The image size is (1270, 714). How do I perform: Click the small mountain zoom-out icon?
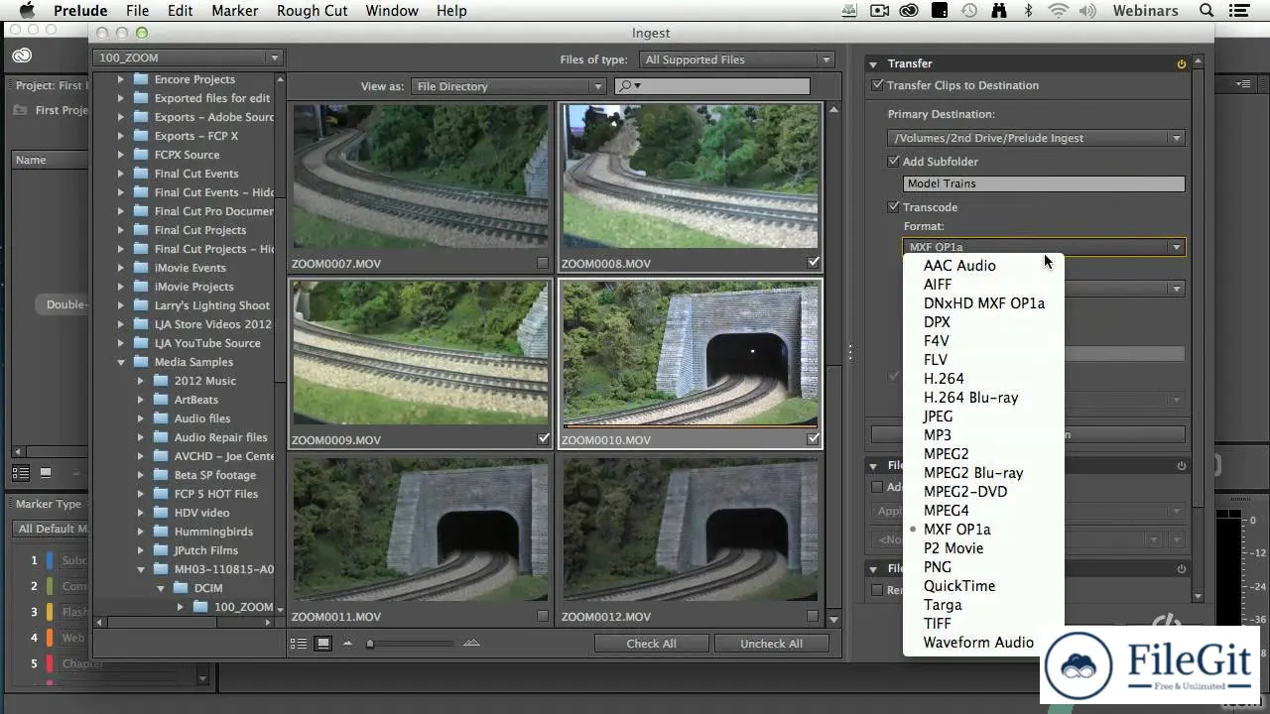347,644
